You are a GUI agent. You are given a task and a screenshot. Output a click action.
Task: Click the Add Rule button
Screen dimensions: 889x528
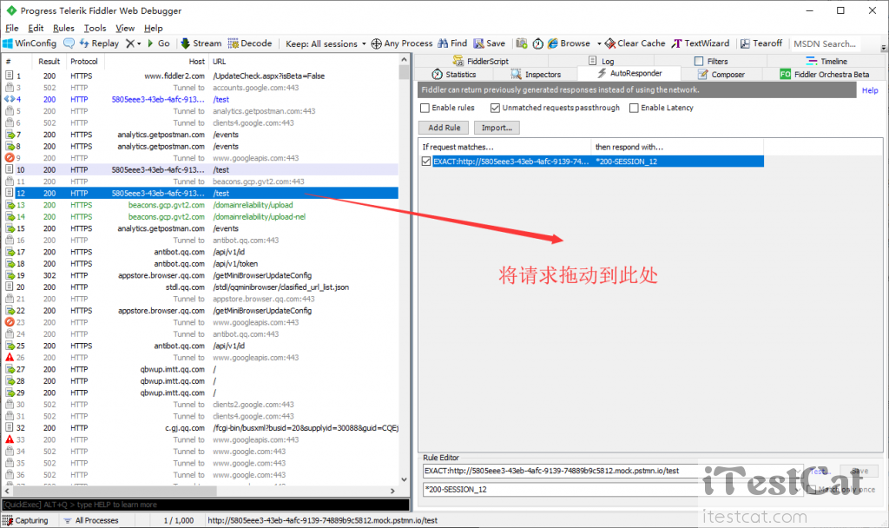tap(444, 128)
